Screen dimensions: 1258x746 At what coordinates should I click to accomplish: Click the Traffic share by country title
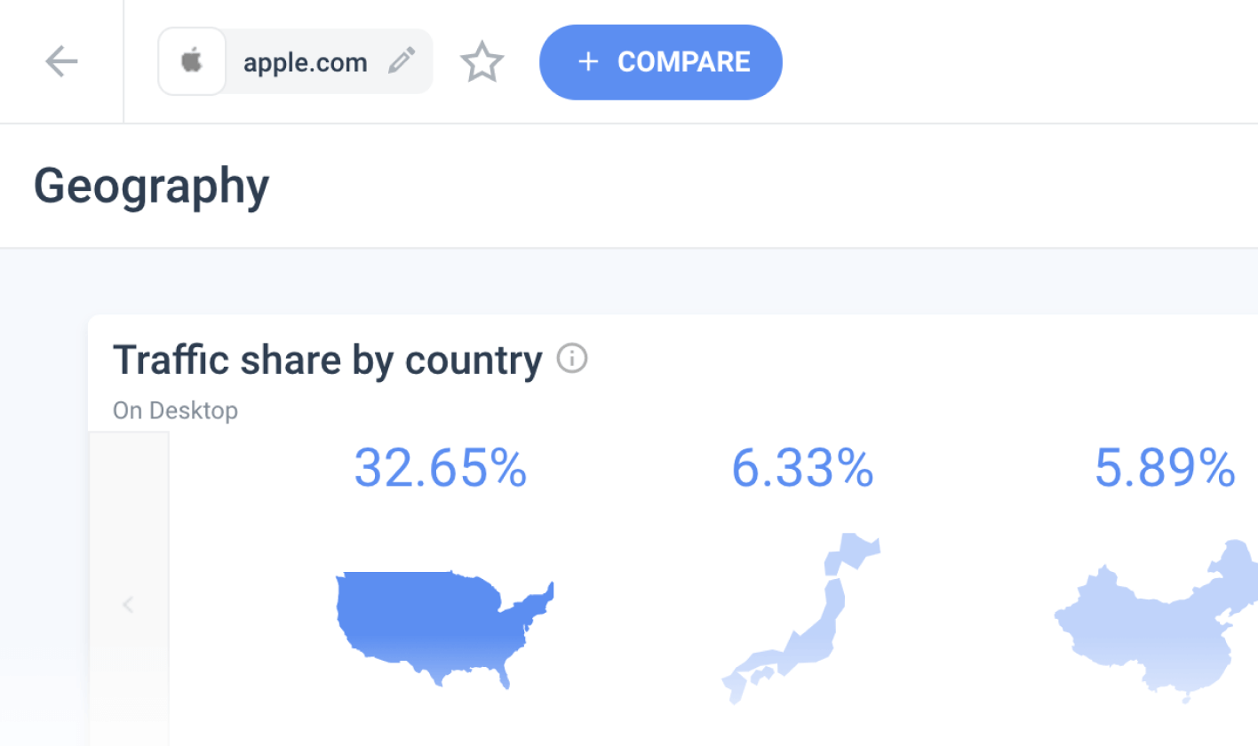tap(328, 360)
